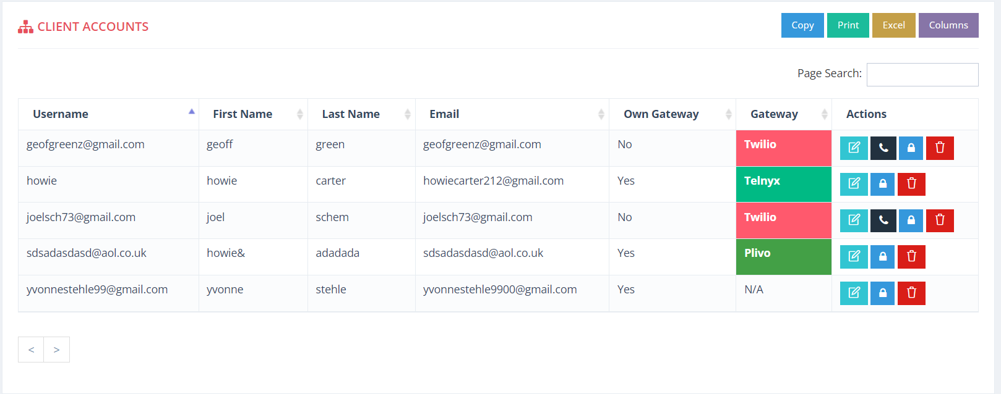Open the Columns visibility menu

coord(948,25)
